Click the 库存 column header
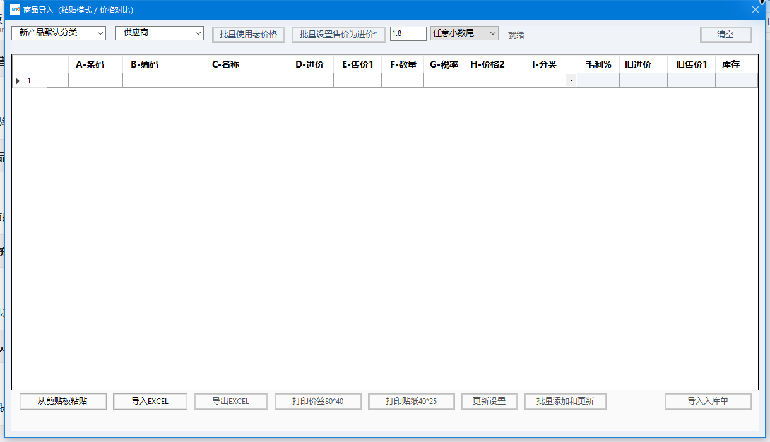Viewport: 770px width, 442px height. tap(737, 64)
